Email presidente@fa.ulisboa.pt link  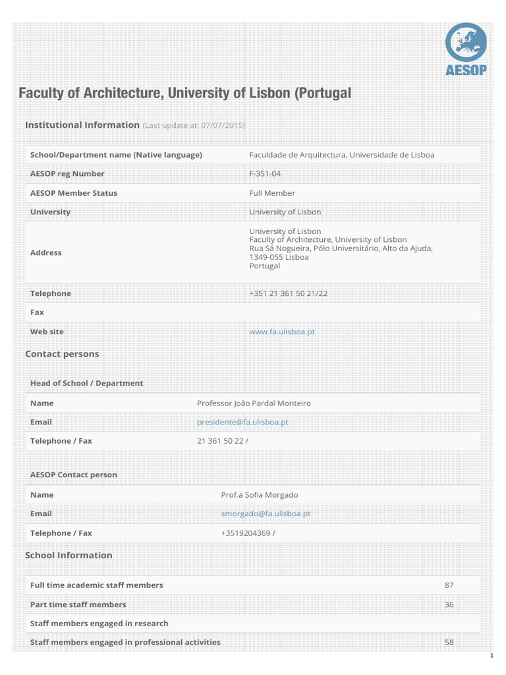pos(242,422)
